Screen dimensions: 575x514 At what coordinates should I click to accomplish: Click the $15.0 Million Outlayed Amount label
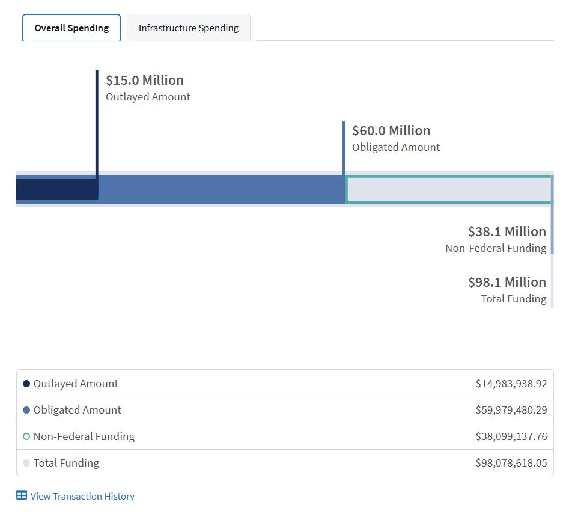pos(145,81)
